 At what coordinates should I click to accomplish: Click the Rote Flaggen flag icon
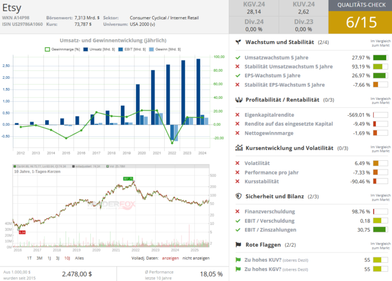[238, 245]
